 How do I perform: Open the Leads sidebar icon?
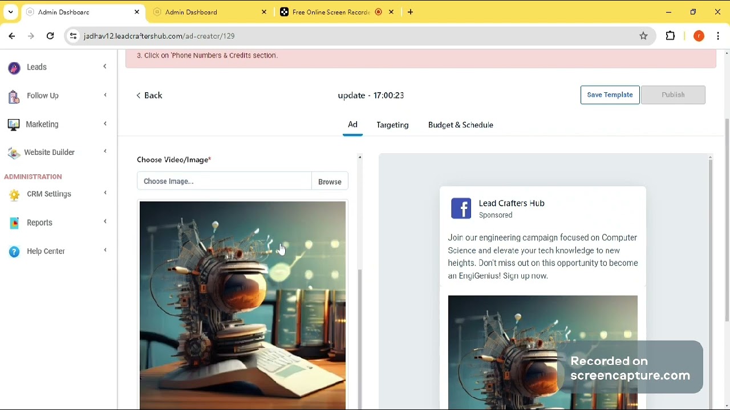tap(14, 68)
